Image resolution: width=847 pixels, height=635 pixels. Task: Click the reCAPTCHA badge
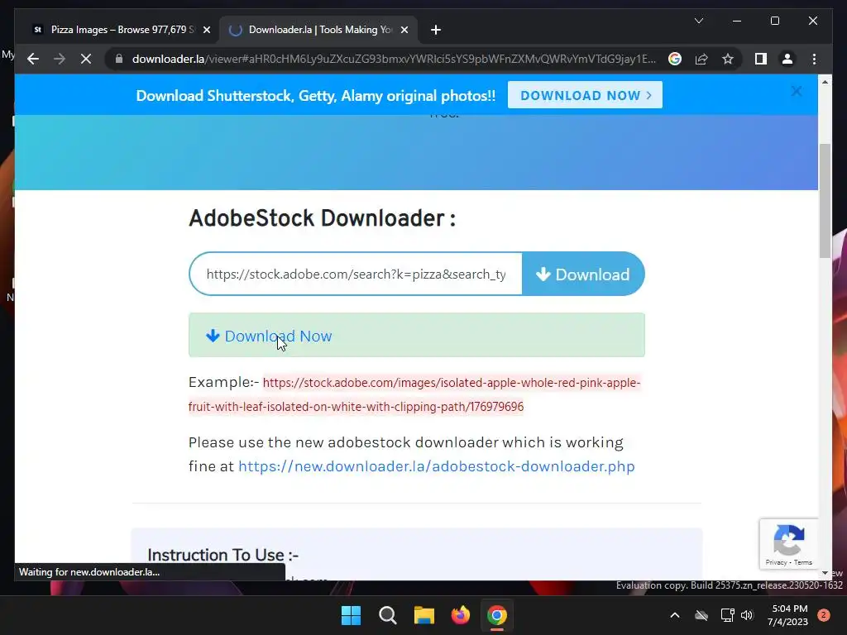coord(788,544)
